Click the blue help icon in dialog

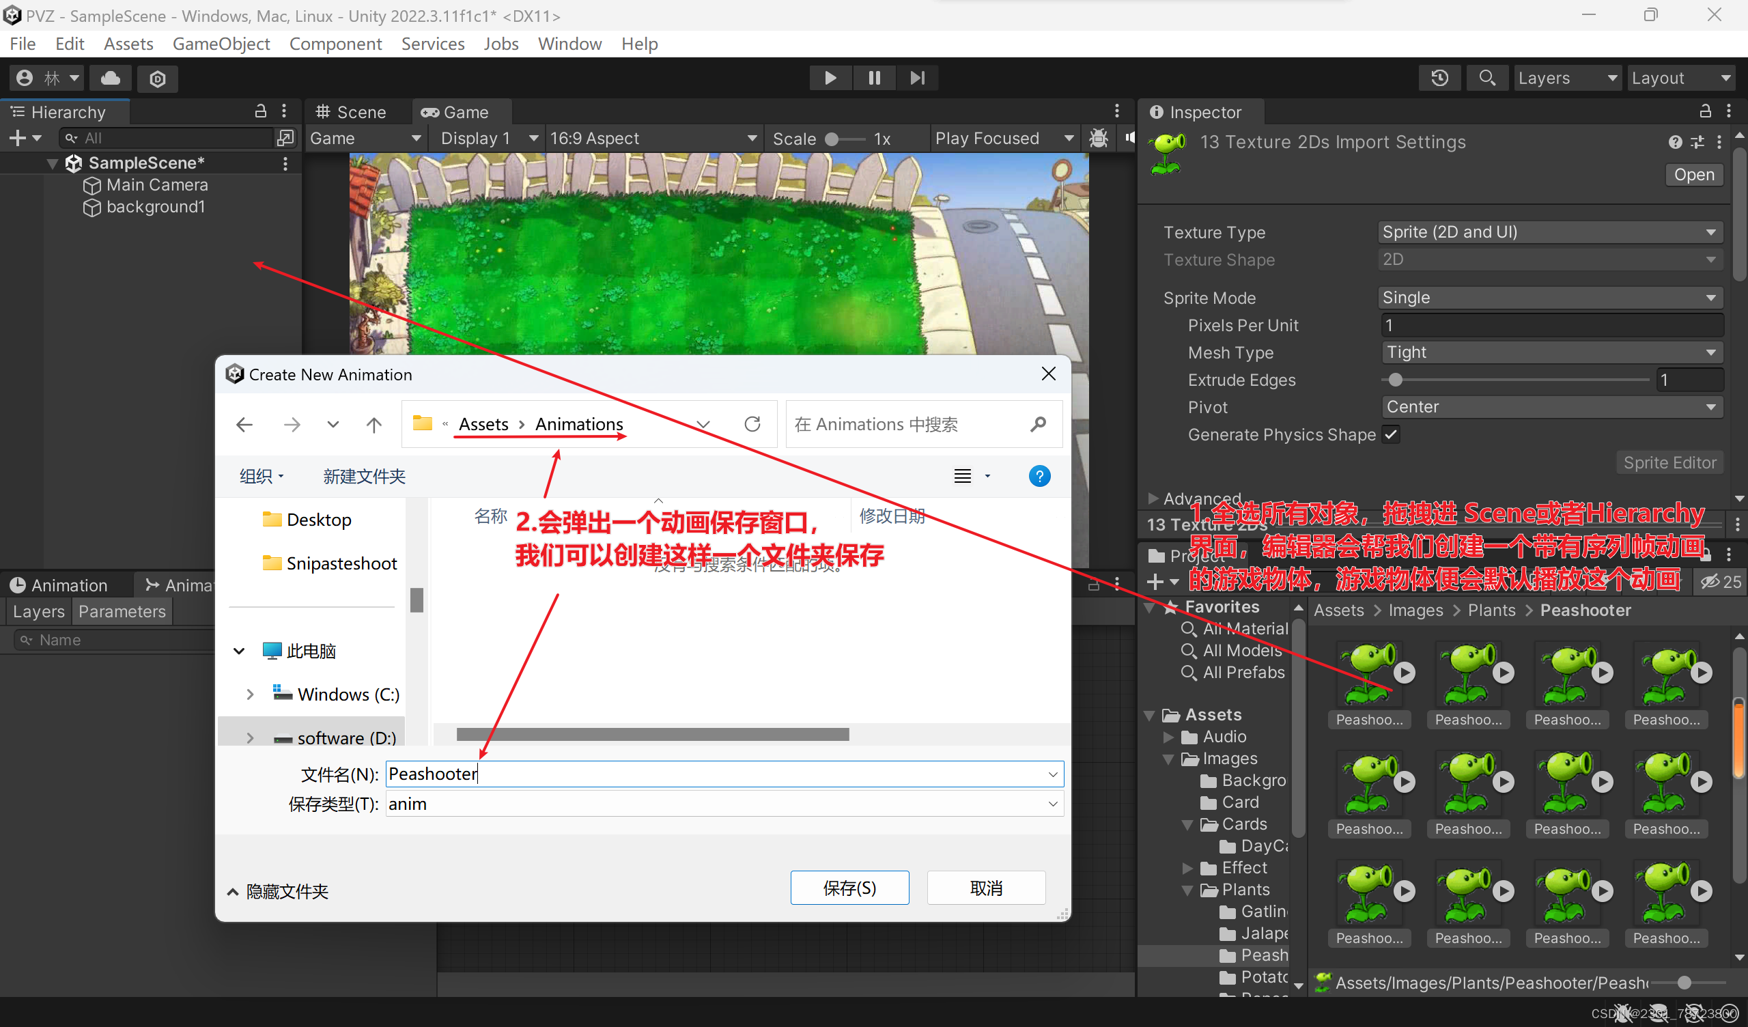click(1039, 476)
